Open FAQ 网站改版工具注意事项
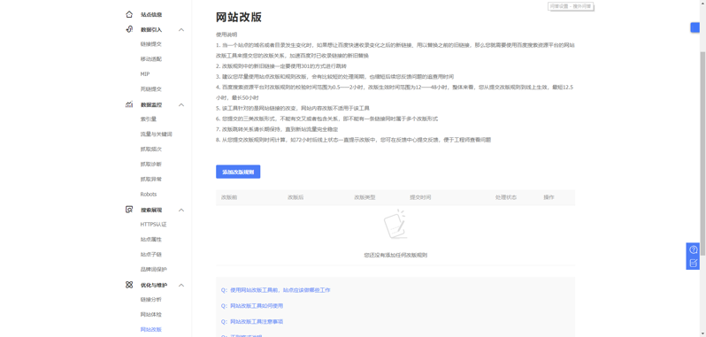 [x=257, y=322]
